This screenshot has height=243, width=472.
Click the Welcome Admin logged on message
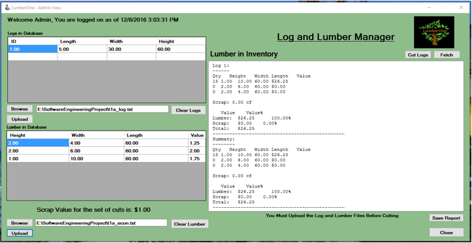point(93,20)
